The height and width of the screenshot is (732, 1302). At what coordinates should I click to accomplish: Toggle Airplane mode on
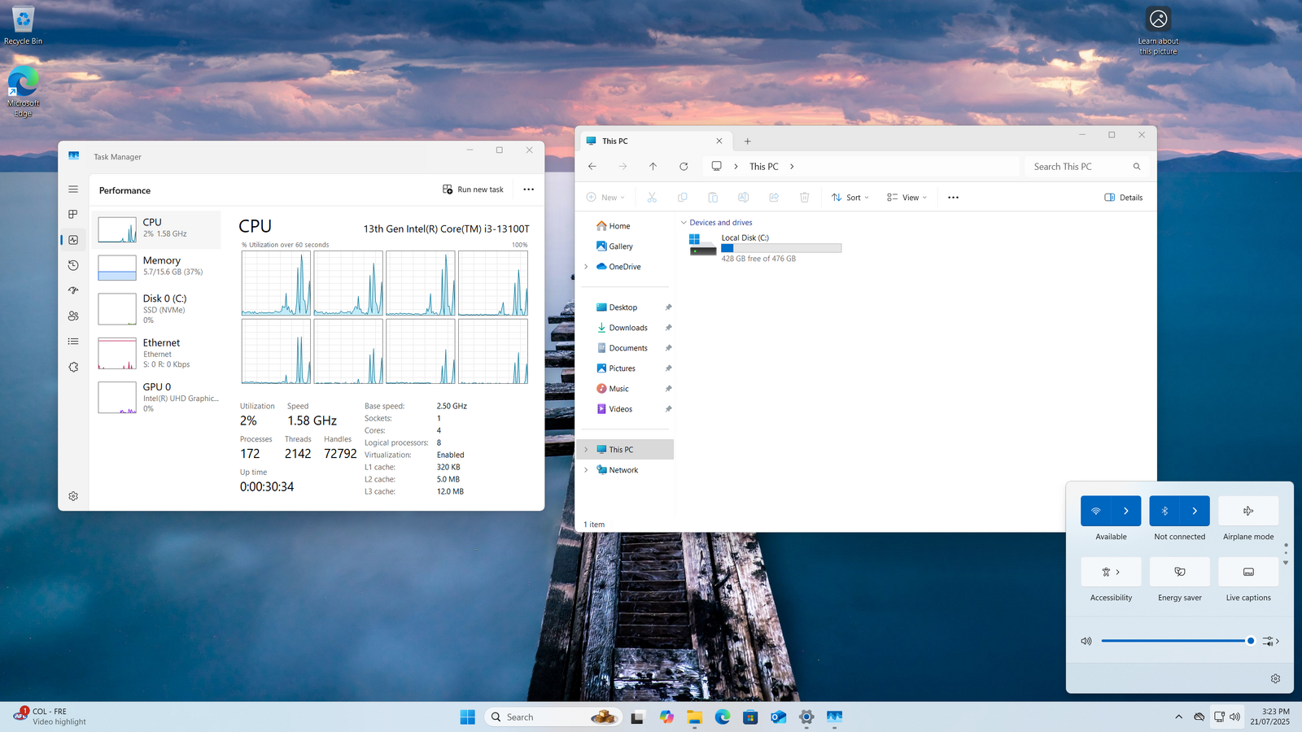pos(1248,511)
